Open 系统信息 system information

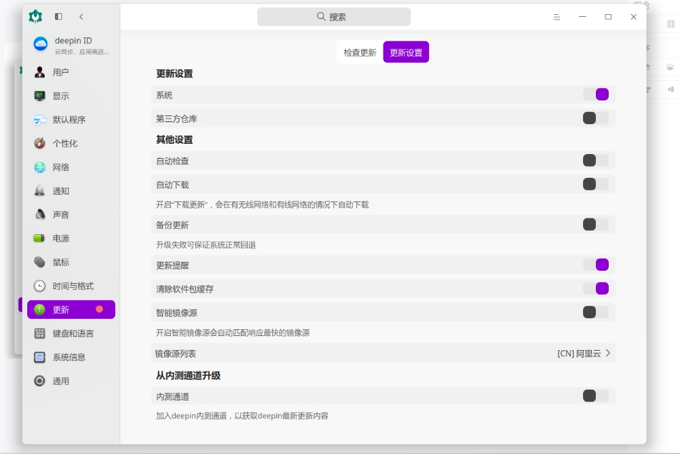click(x=71, y=357)
